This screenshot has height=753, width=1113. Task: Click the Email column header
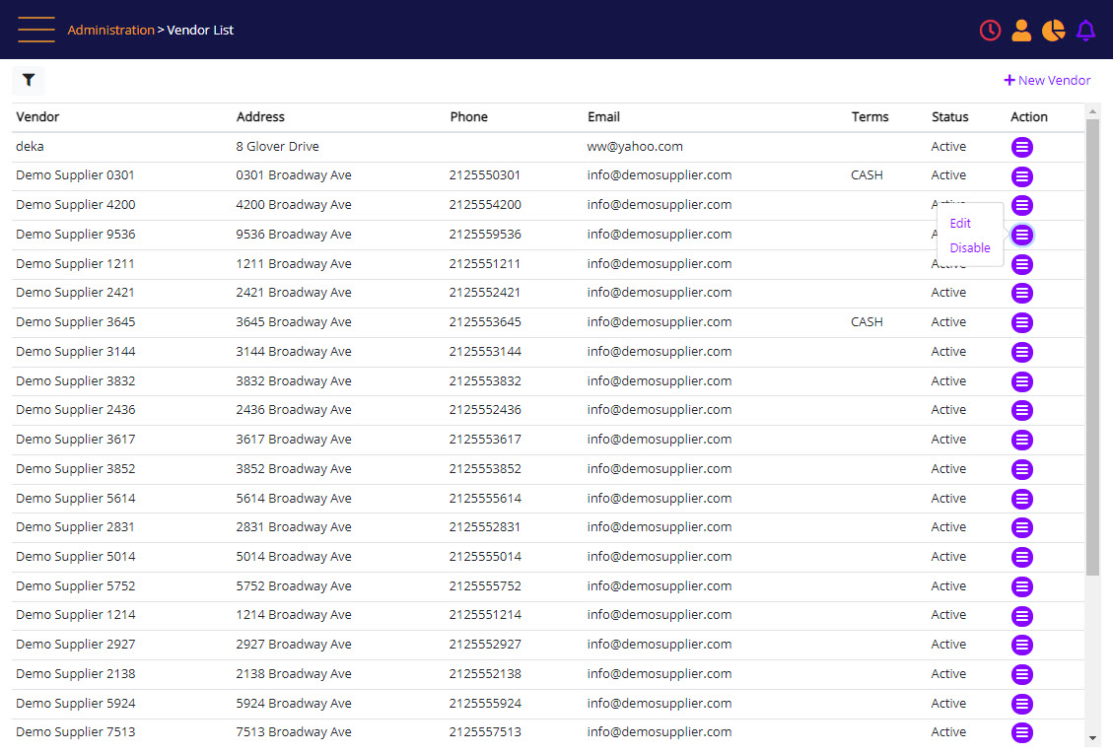click(603, 116)
